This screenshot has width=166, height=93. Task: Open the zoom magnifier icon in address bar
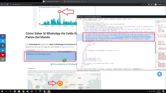tap(143, 5)
